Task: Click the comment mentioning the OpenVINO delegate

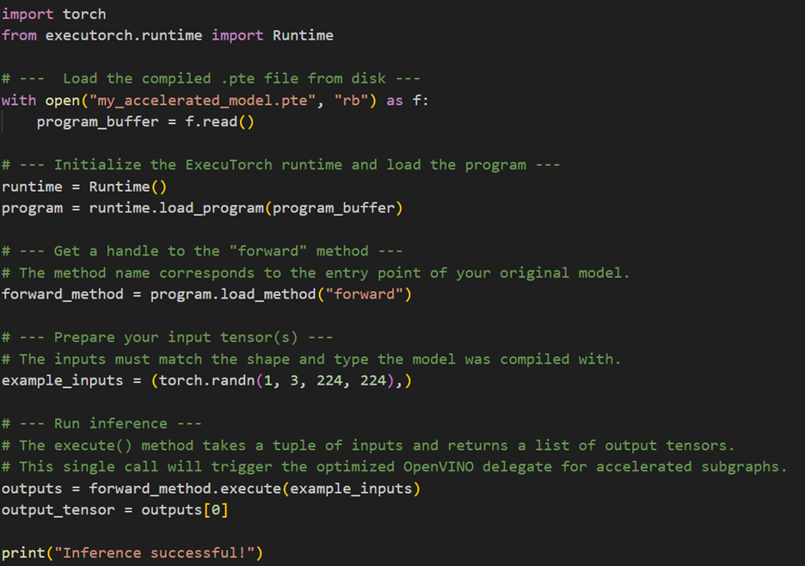Action: (394, 467)
